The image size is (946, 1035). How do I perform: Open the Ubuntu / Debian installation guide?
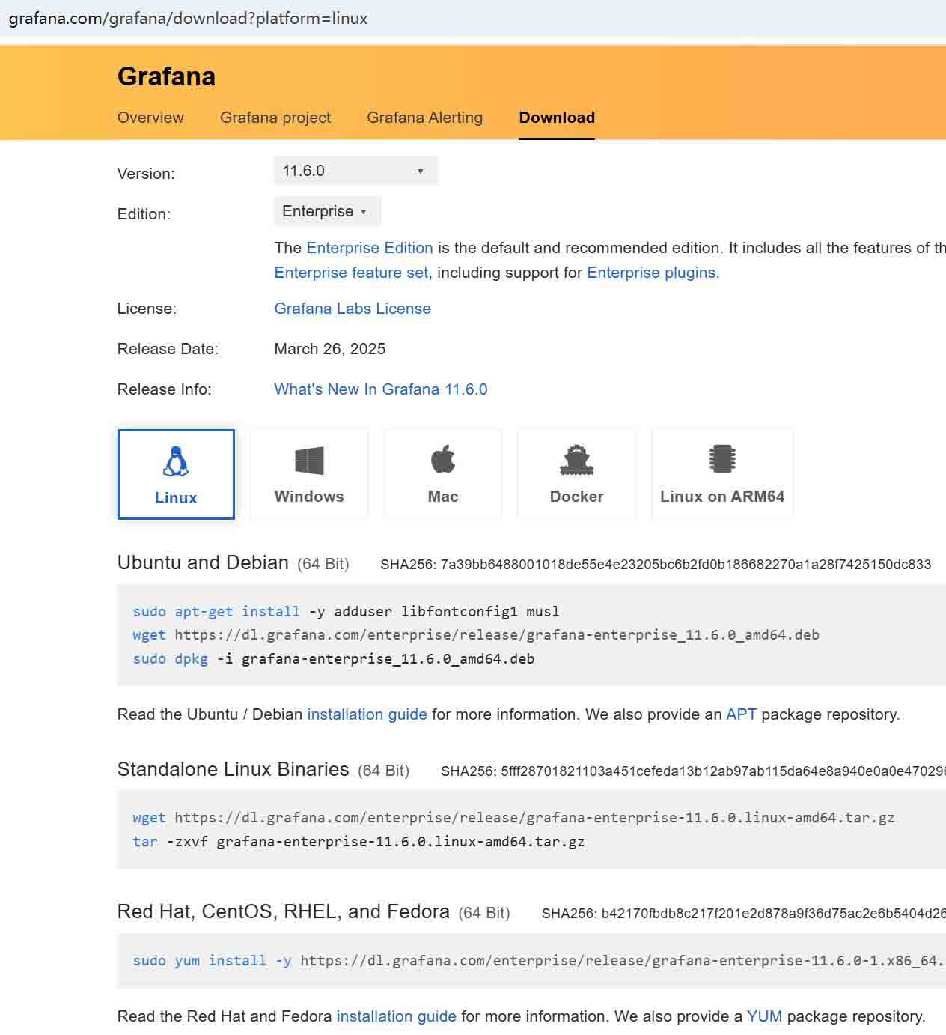point(366,714)
